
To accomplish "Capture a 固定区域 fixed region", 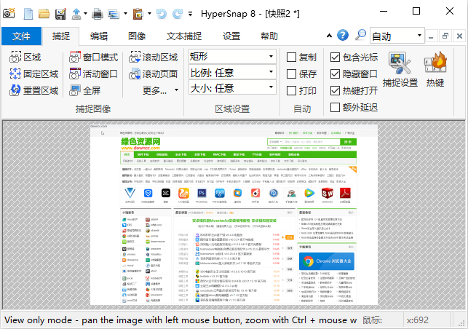I will [33, 74].
